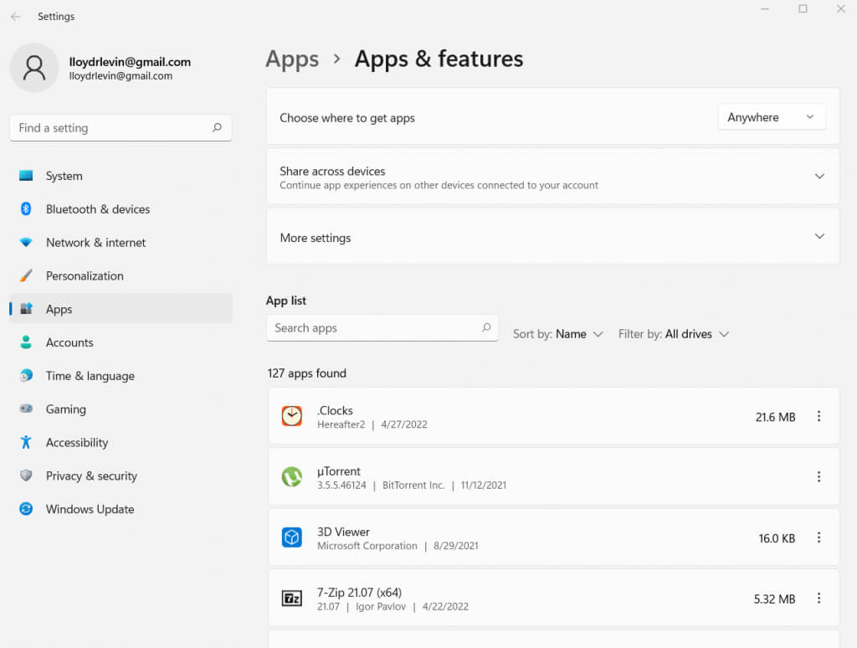
Task: Open more options for 3D Viewer
Action: click(819, 537)
